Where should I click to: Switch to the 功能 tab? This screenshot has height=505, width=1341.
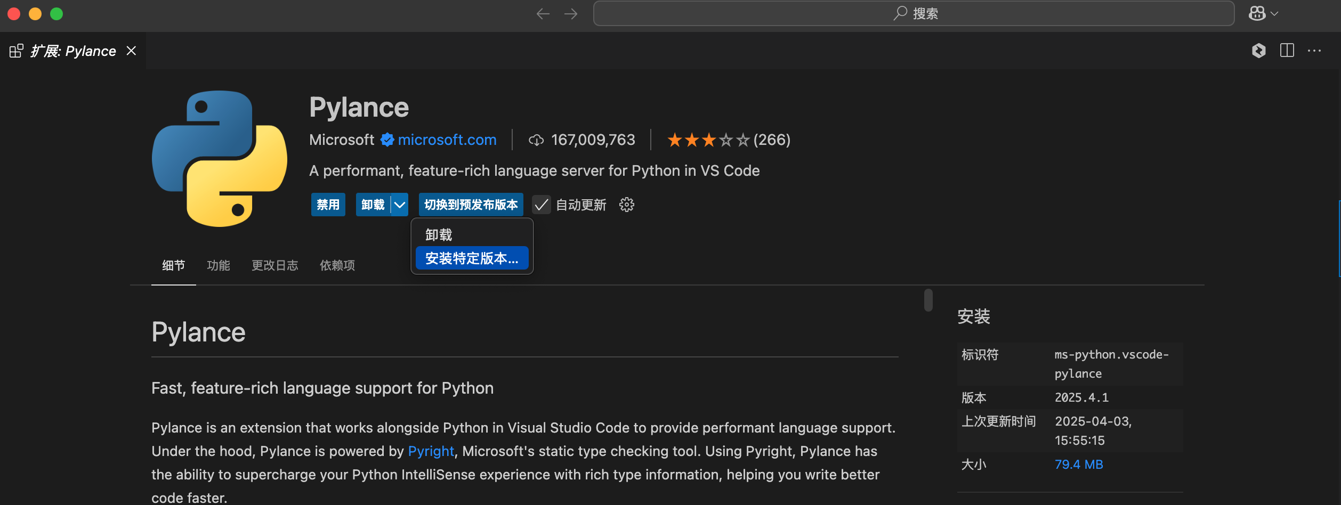point(218,265)
